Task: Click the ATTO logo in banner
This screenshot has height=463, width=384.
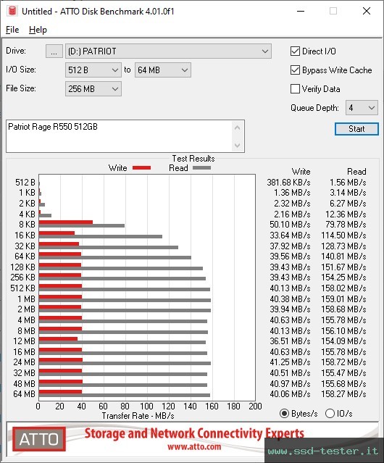Action: 39,439
